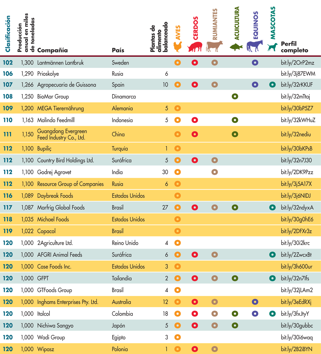Click the country cell Turquía
The image size is (321, 354).
[120, 149]
